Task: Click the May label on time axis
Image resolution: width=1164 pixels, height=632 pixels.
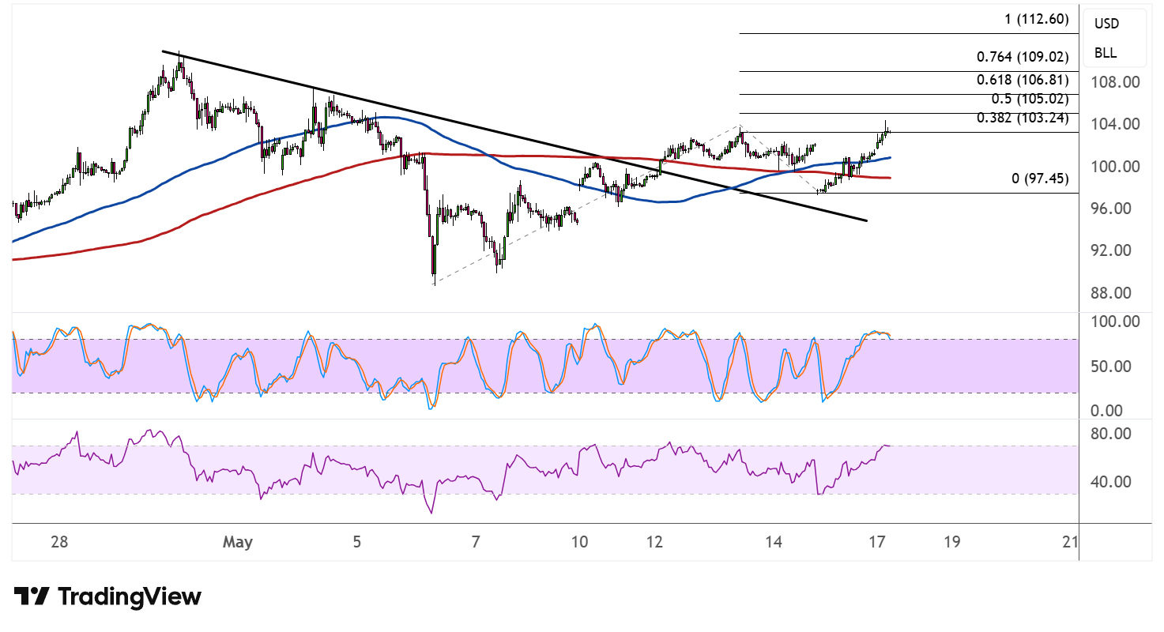Action: [237, 543]
